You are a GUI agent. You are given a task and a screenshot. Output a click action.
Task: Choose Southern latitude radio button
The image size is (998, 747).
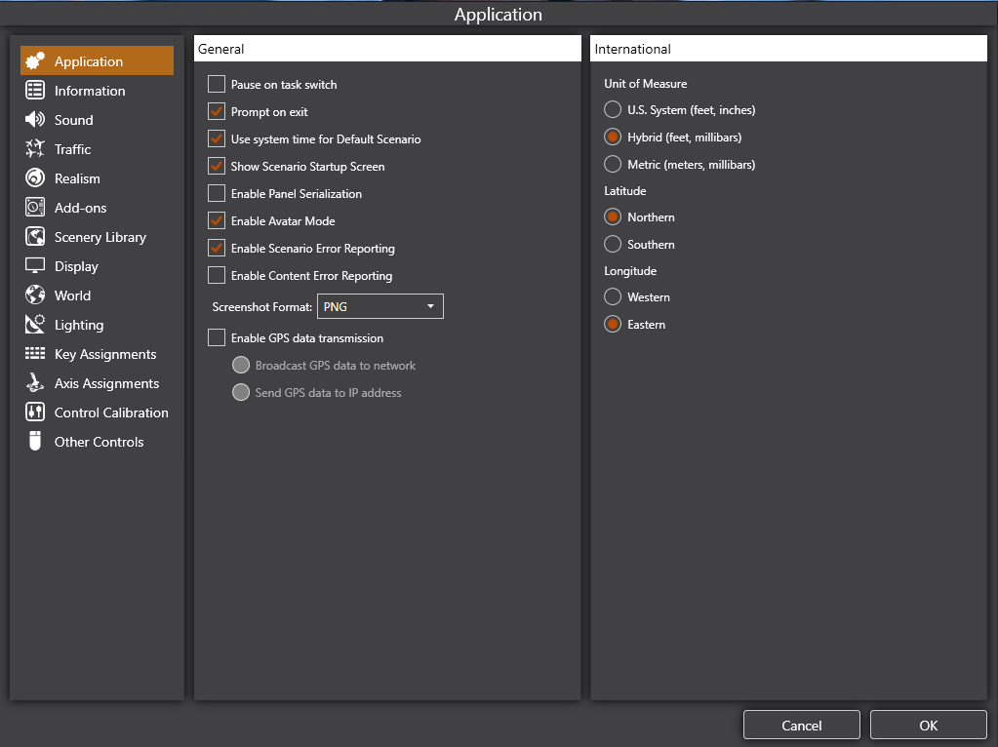click(x=613, y=245)
